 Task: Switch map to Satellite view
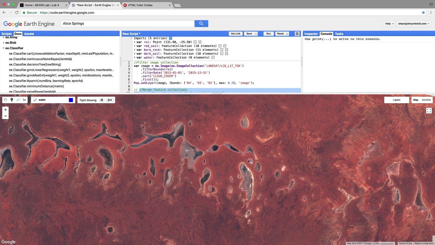(426, 100)
